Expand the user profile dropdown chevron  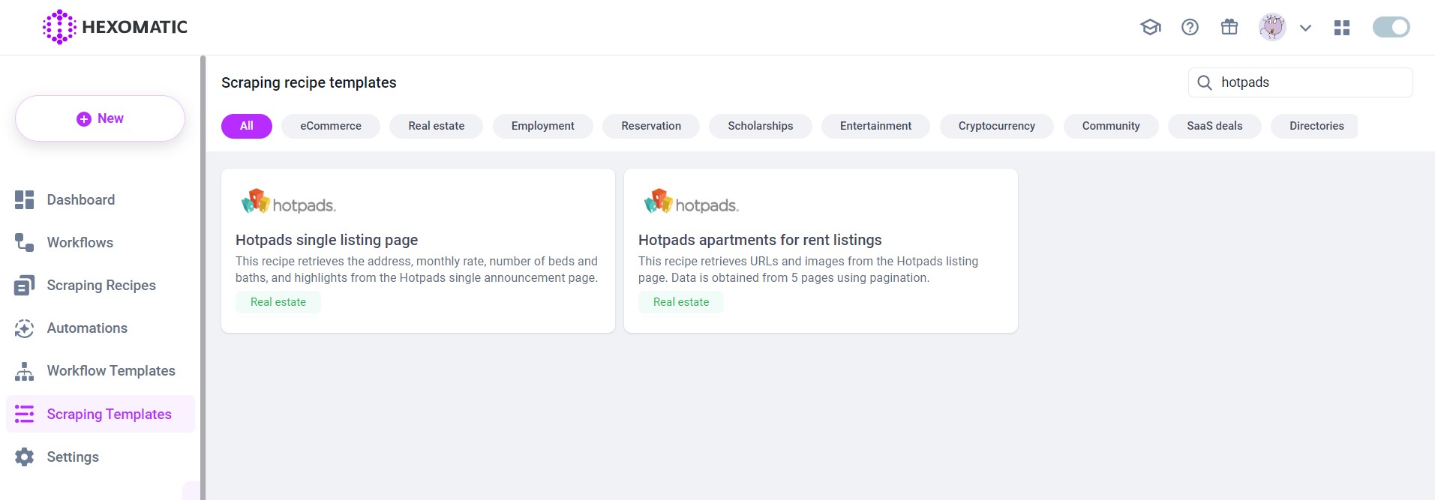point(1306,28)
